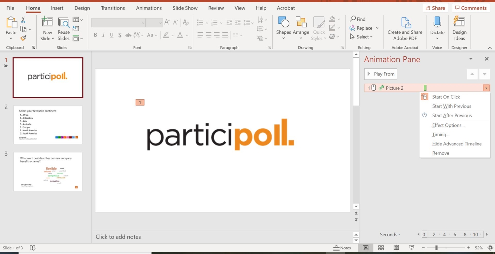
Task: Switch to Reading View
Action: pos(396,248)
